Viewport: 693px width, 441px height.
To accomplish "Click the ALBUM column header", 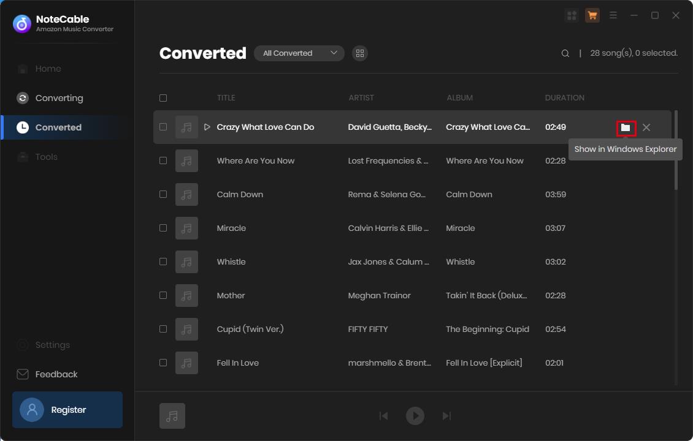I will click(459, 98).
